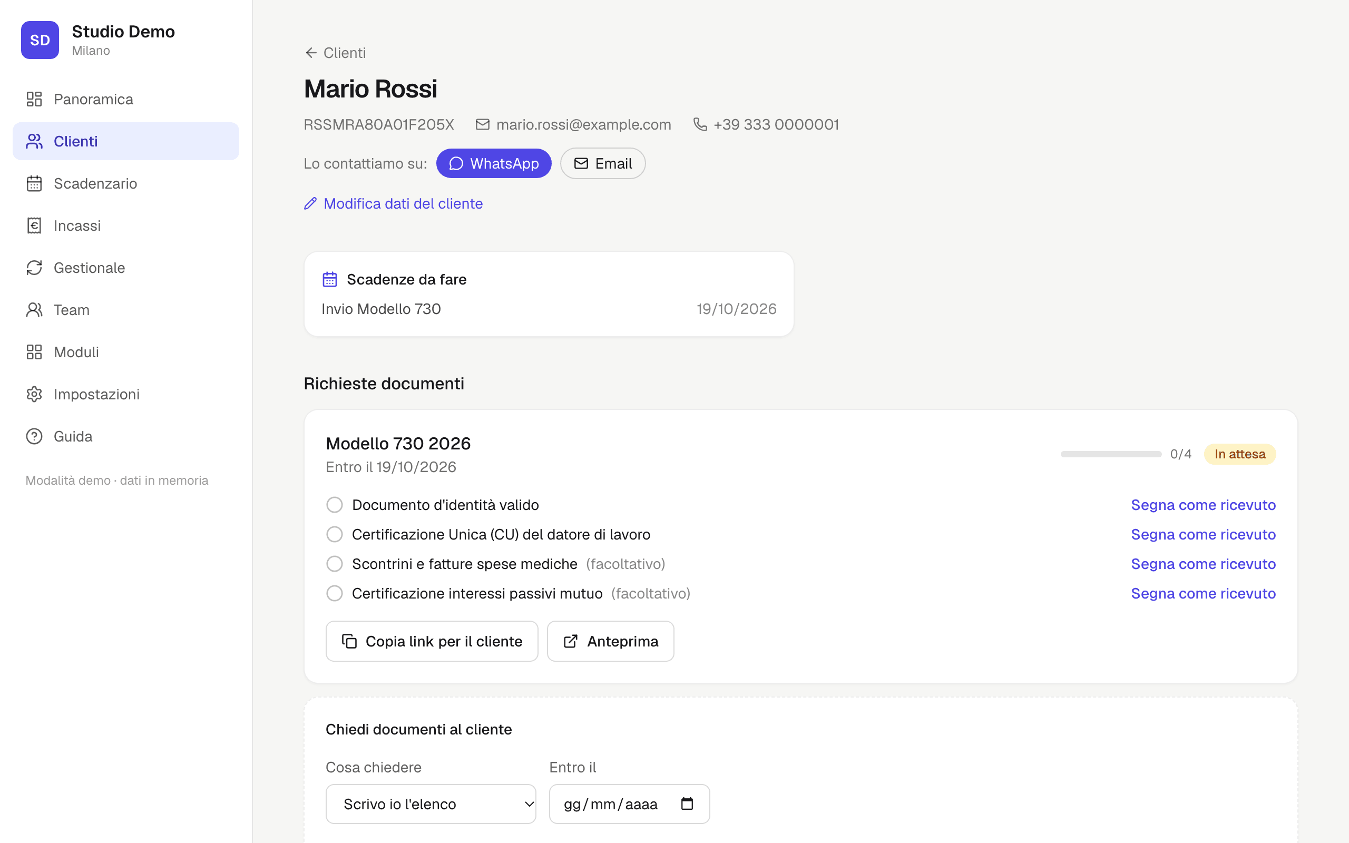
Task: Click the calendar icon in Scadenze da fare
Action: 330,279
